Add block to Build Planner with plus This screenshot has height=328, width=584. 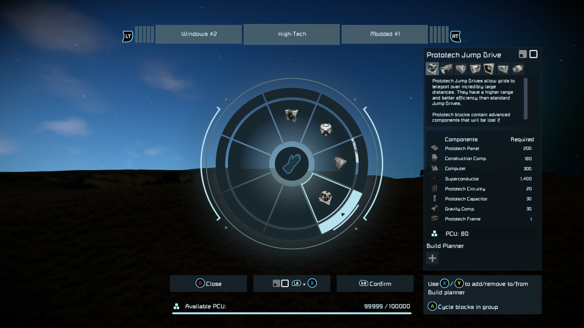tap(432, 258)
